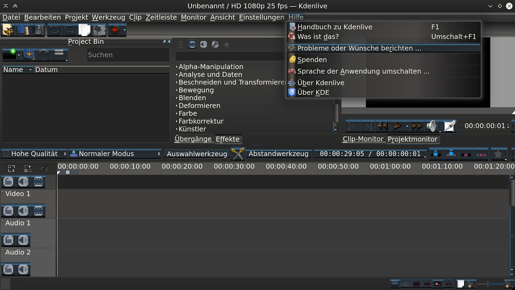Click monitor play button

[x=398, y=126]
